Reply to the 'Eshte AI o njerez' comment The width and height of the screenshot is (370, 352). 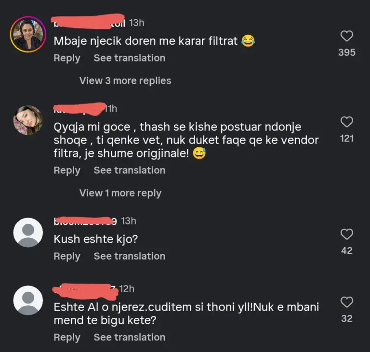click(x=67, y=337)
